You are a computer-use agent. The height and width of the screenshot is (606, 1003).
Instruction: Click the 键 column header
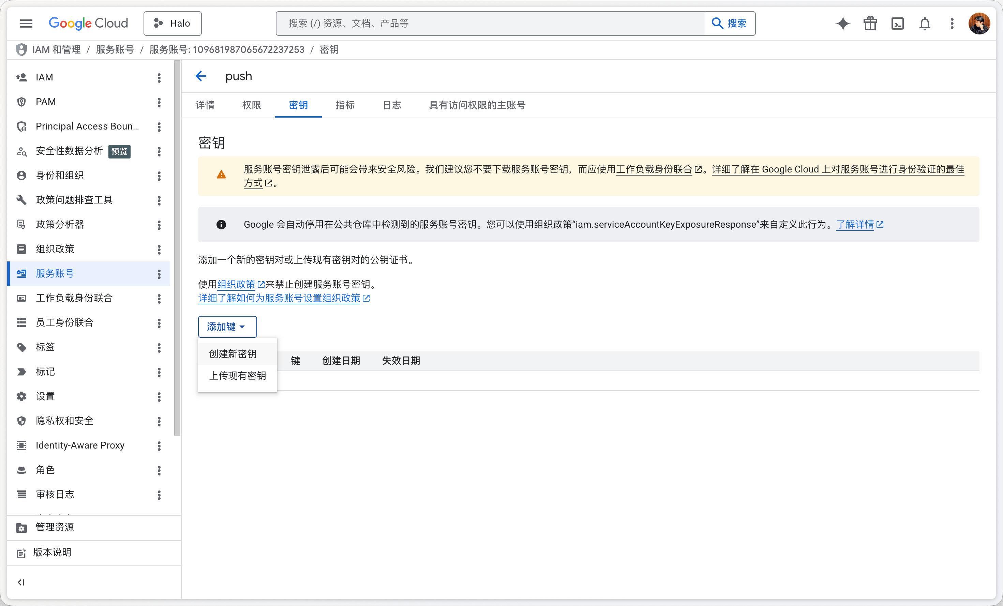pos(296,361)
